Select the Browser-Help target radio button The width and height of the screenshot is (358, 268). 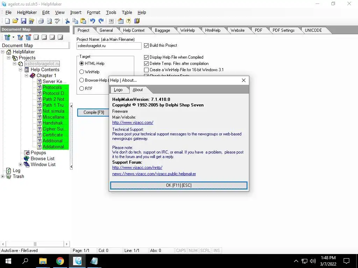pos(81,80)
